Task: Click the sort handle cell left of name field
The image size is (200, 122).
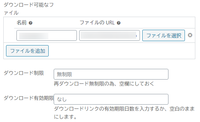Action: (9, 35)
